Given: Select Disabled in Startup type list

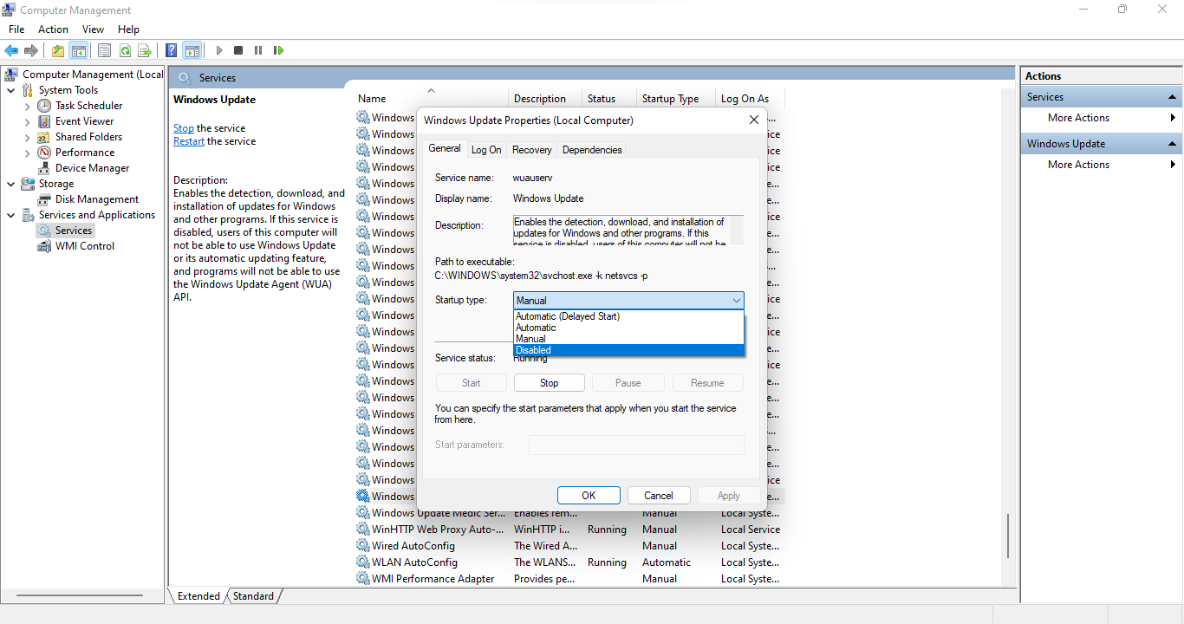Looking at the screenshot, I should (628, 350).
